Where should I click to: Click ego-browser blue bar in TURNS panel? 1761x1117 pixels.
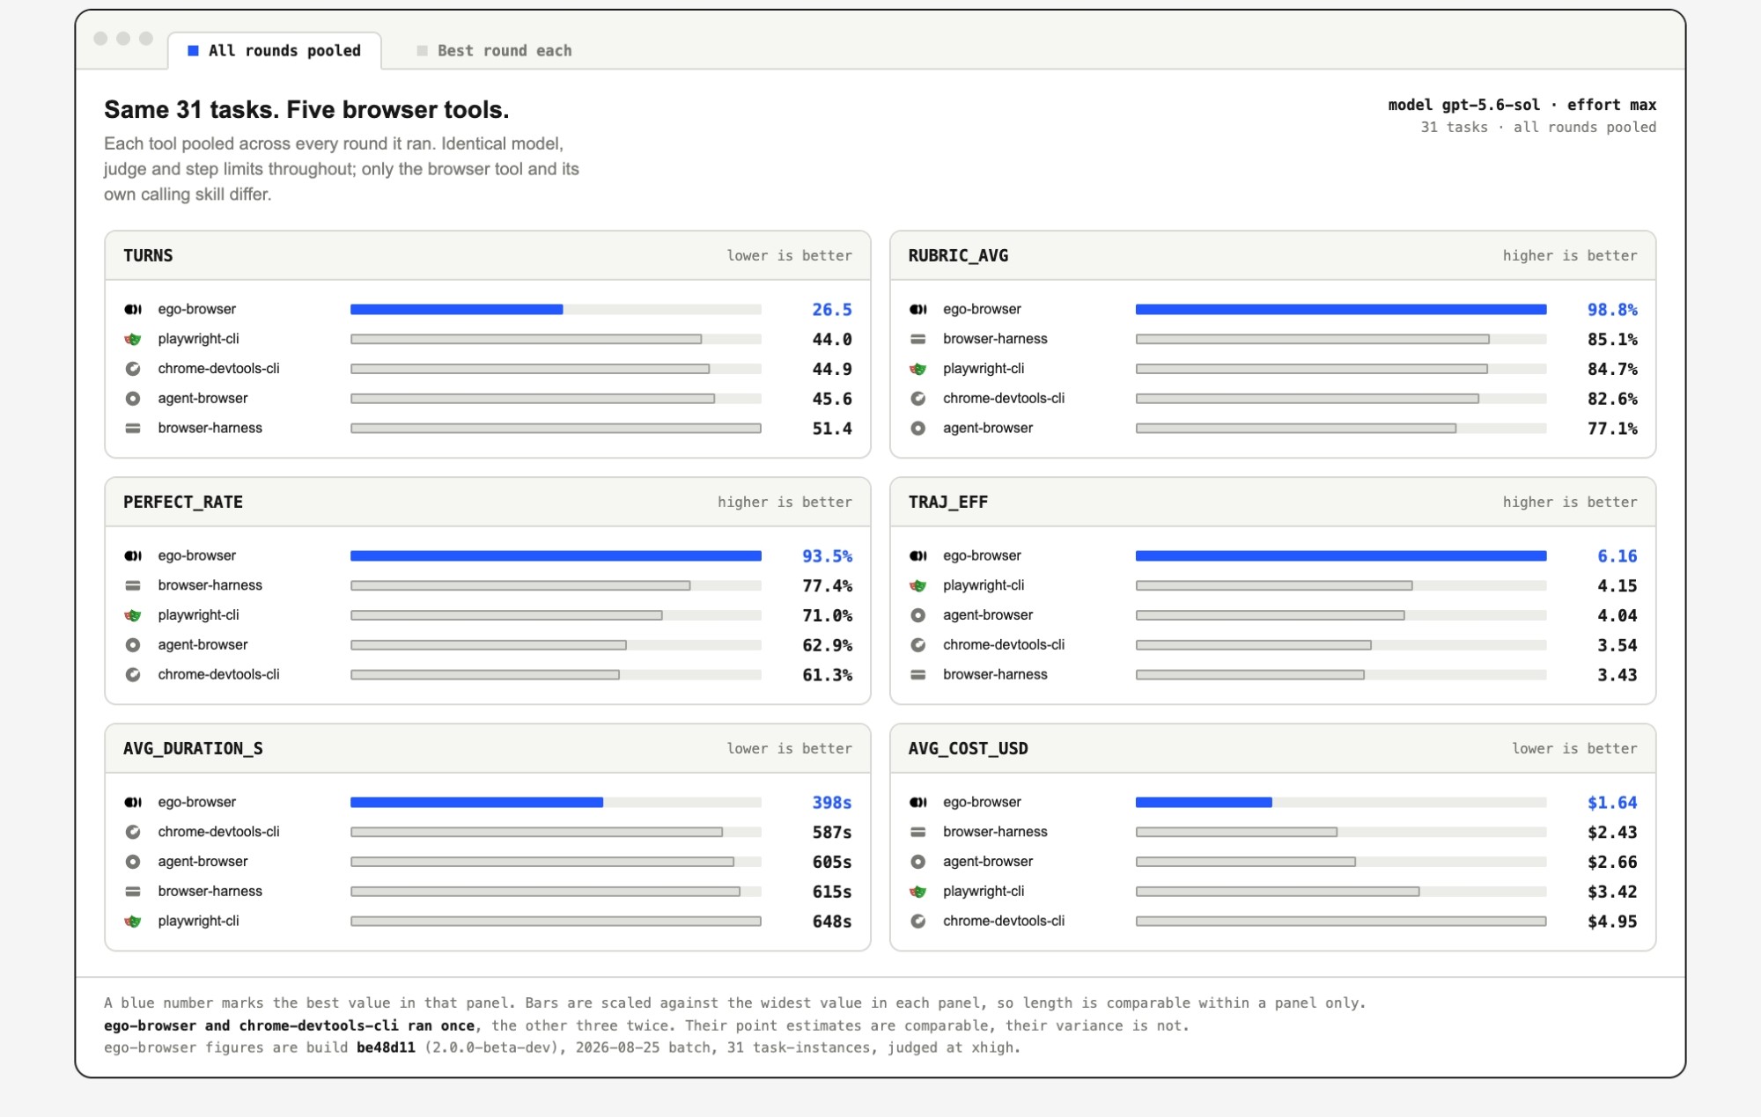coord(457,309)
